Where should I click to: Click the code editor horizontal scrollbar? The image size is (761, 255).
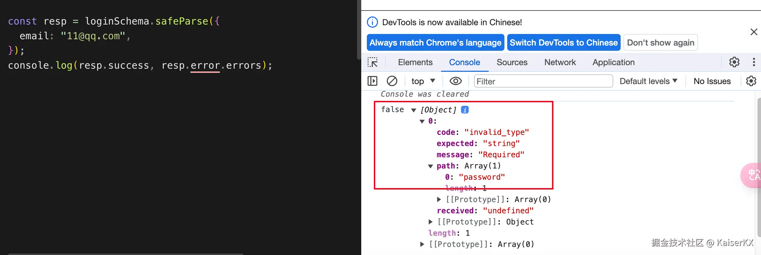125,254
